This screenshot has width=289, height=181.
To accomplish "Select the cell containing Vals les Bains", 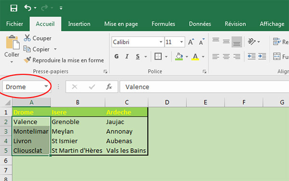I will (x=126, y=151).
